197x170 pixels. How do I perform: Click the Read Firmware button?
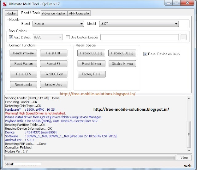23,53
